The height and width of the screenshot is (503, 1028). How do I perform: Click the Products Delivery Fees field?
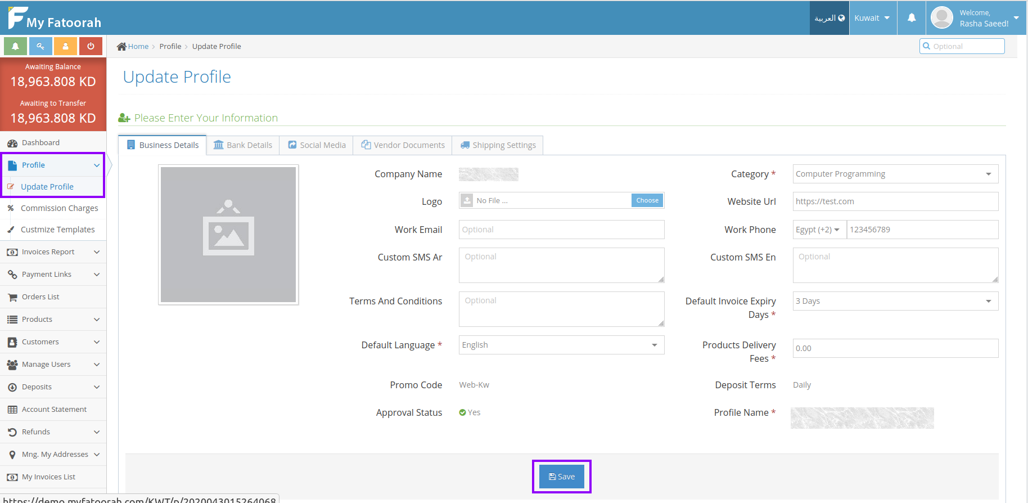895,348
